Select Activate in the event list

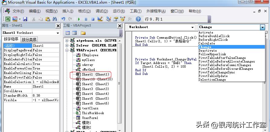coord(206,32)
